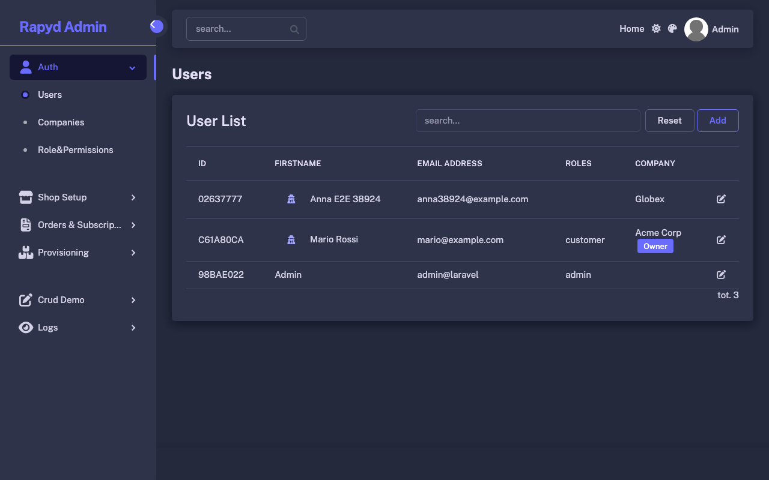The width and height of the screenshot is (769, 480).
Task: Open the Admin account name
Action: (725, 29)
